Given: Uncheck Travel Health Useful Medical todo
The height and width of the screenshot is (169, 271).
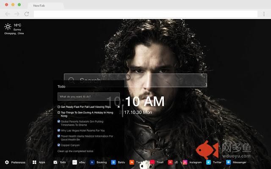Looking at the screenshot, I should pos(59,136).
